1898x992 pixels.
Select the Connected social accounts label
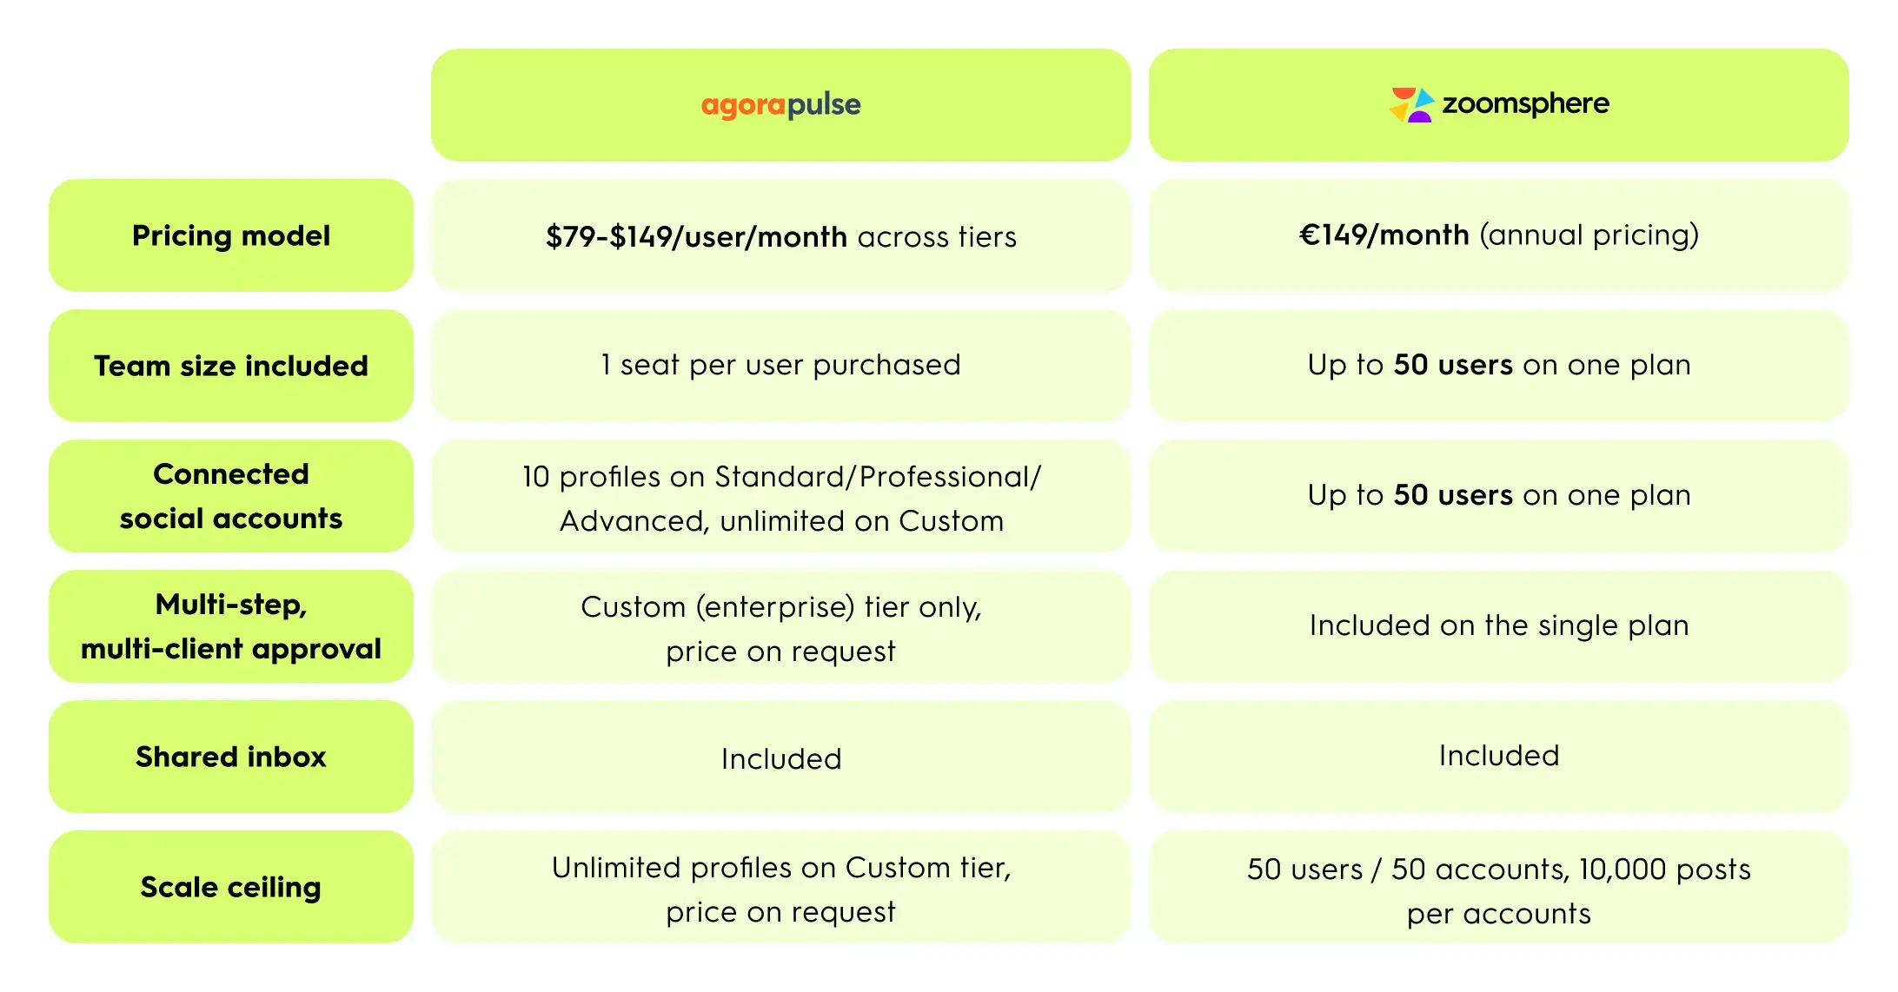point(231,496)
